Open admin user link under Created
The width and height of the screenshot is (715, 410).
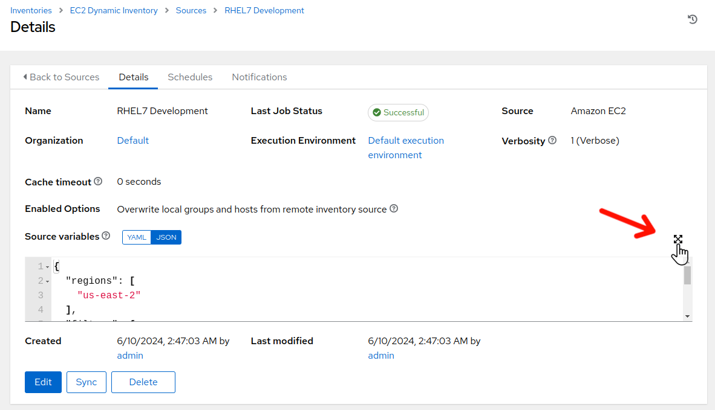tap(130, 356)
